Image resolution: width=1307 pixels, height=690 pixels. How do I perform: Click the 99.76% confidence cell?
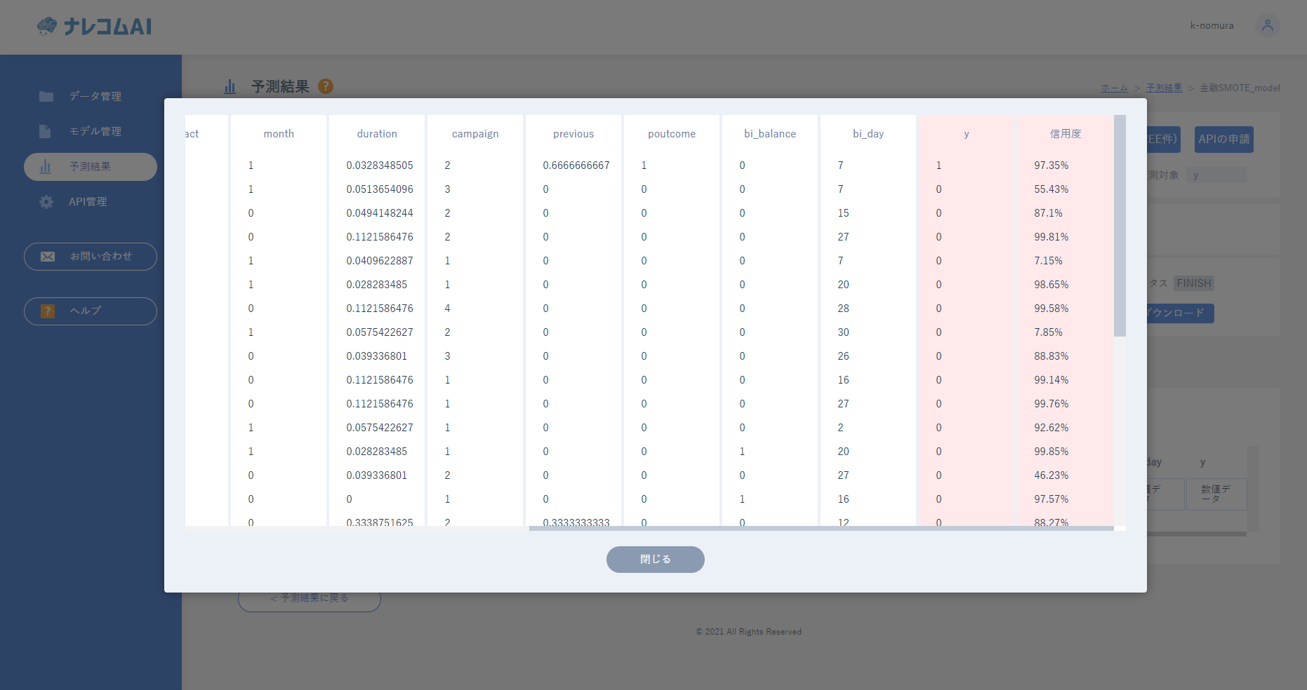[x=1051, y=404]
